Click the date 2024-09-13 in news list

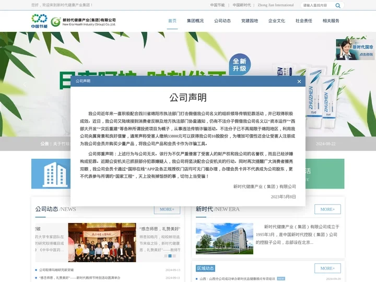(173, 270)
